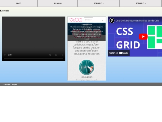Click the video 0:00 time display
Viewport: 162px width, 122px height.
pyautogui.click(x=10, y=55)
